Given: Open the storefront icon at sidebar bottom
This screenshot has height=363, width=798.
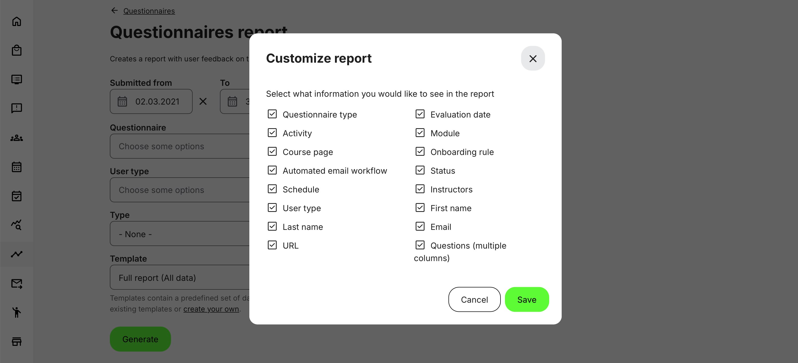Looking at the screenshot, I should click(x=17, y=342).
